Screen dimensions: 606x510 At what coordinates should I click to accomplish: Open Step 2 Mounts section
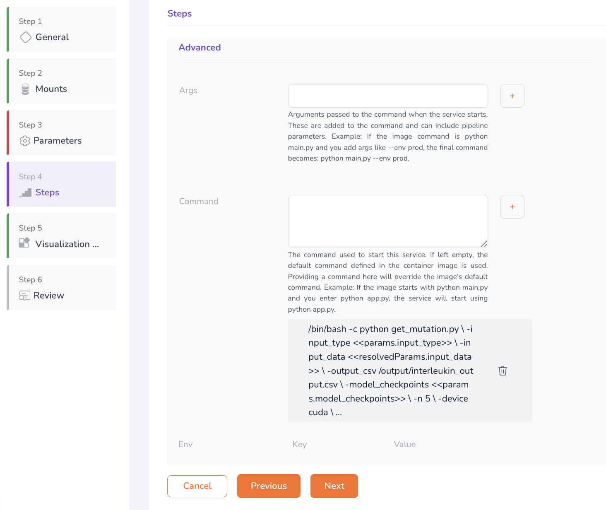point(62,81)
